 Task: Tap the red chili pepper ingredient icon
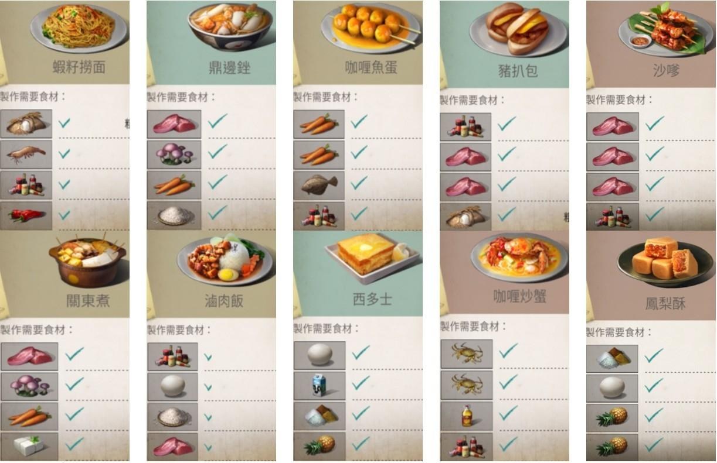pyautogui.click(x=26, y=215)
